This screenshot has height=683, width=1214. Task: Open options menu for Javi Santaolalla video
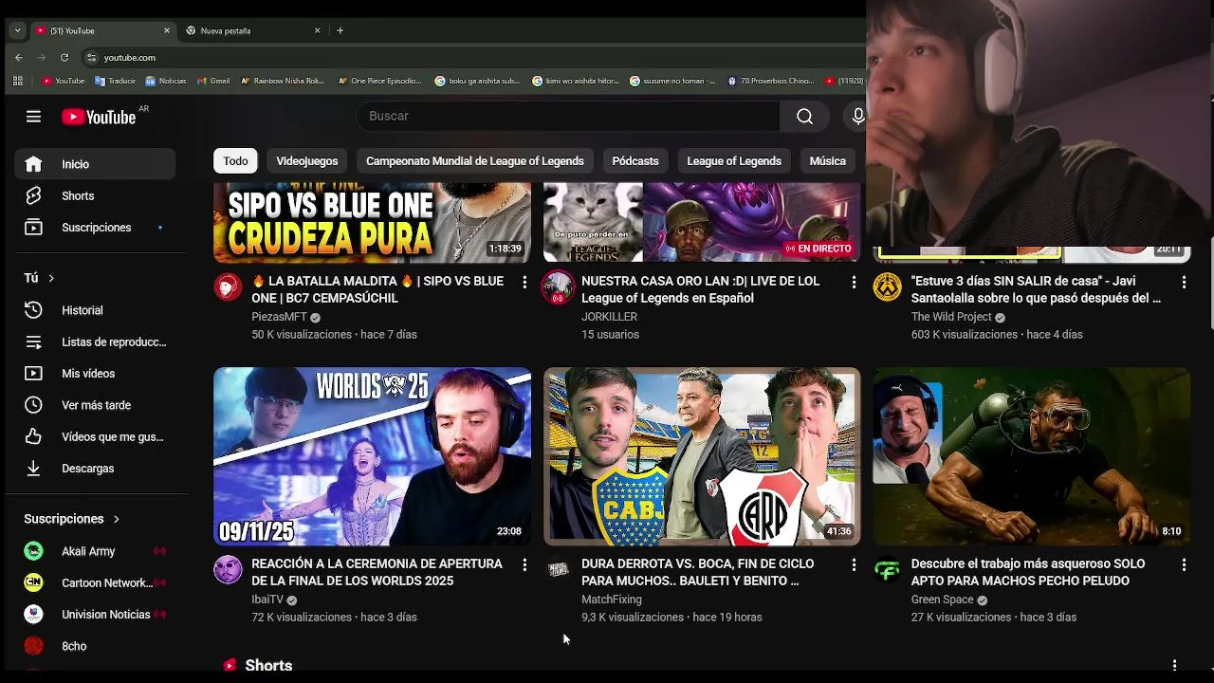pyautogui.click(x=1184, y=282)
